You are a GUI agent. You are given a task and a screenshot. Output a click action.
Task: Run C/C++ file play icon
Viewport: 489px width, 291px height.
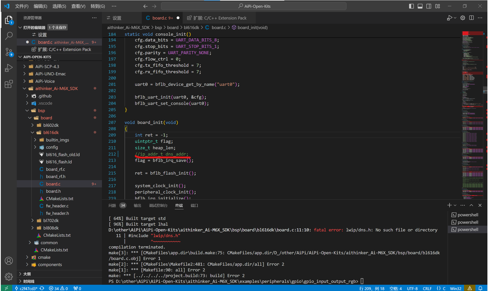click(x=449, y=18)
